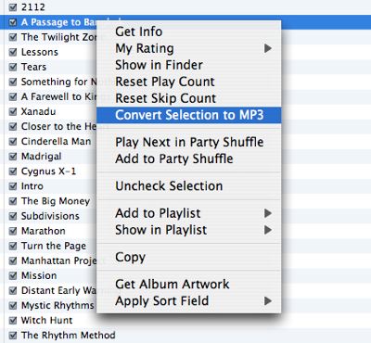This screenshot has width=371, height=343.
Task: Choose Copy from the context menu
Action: 189,257
